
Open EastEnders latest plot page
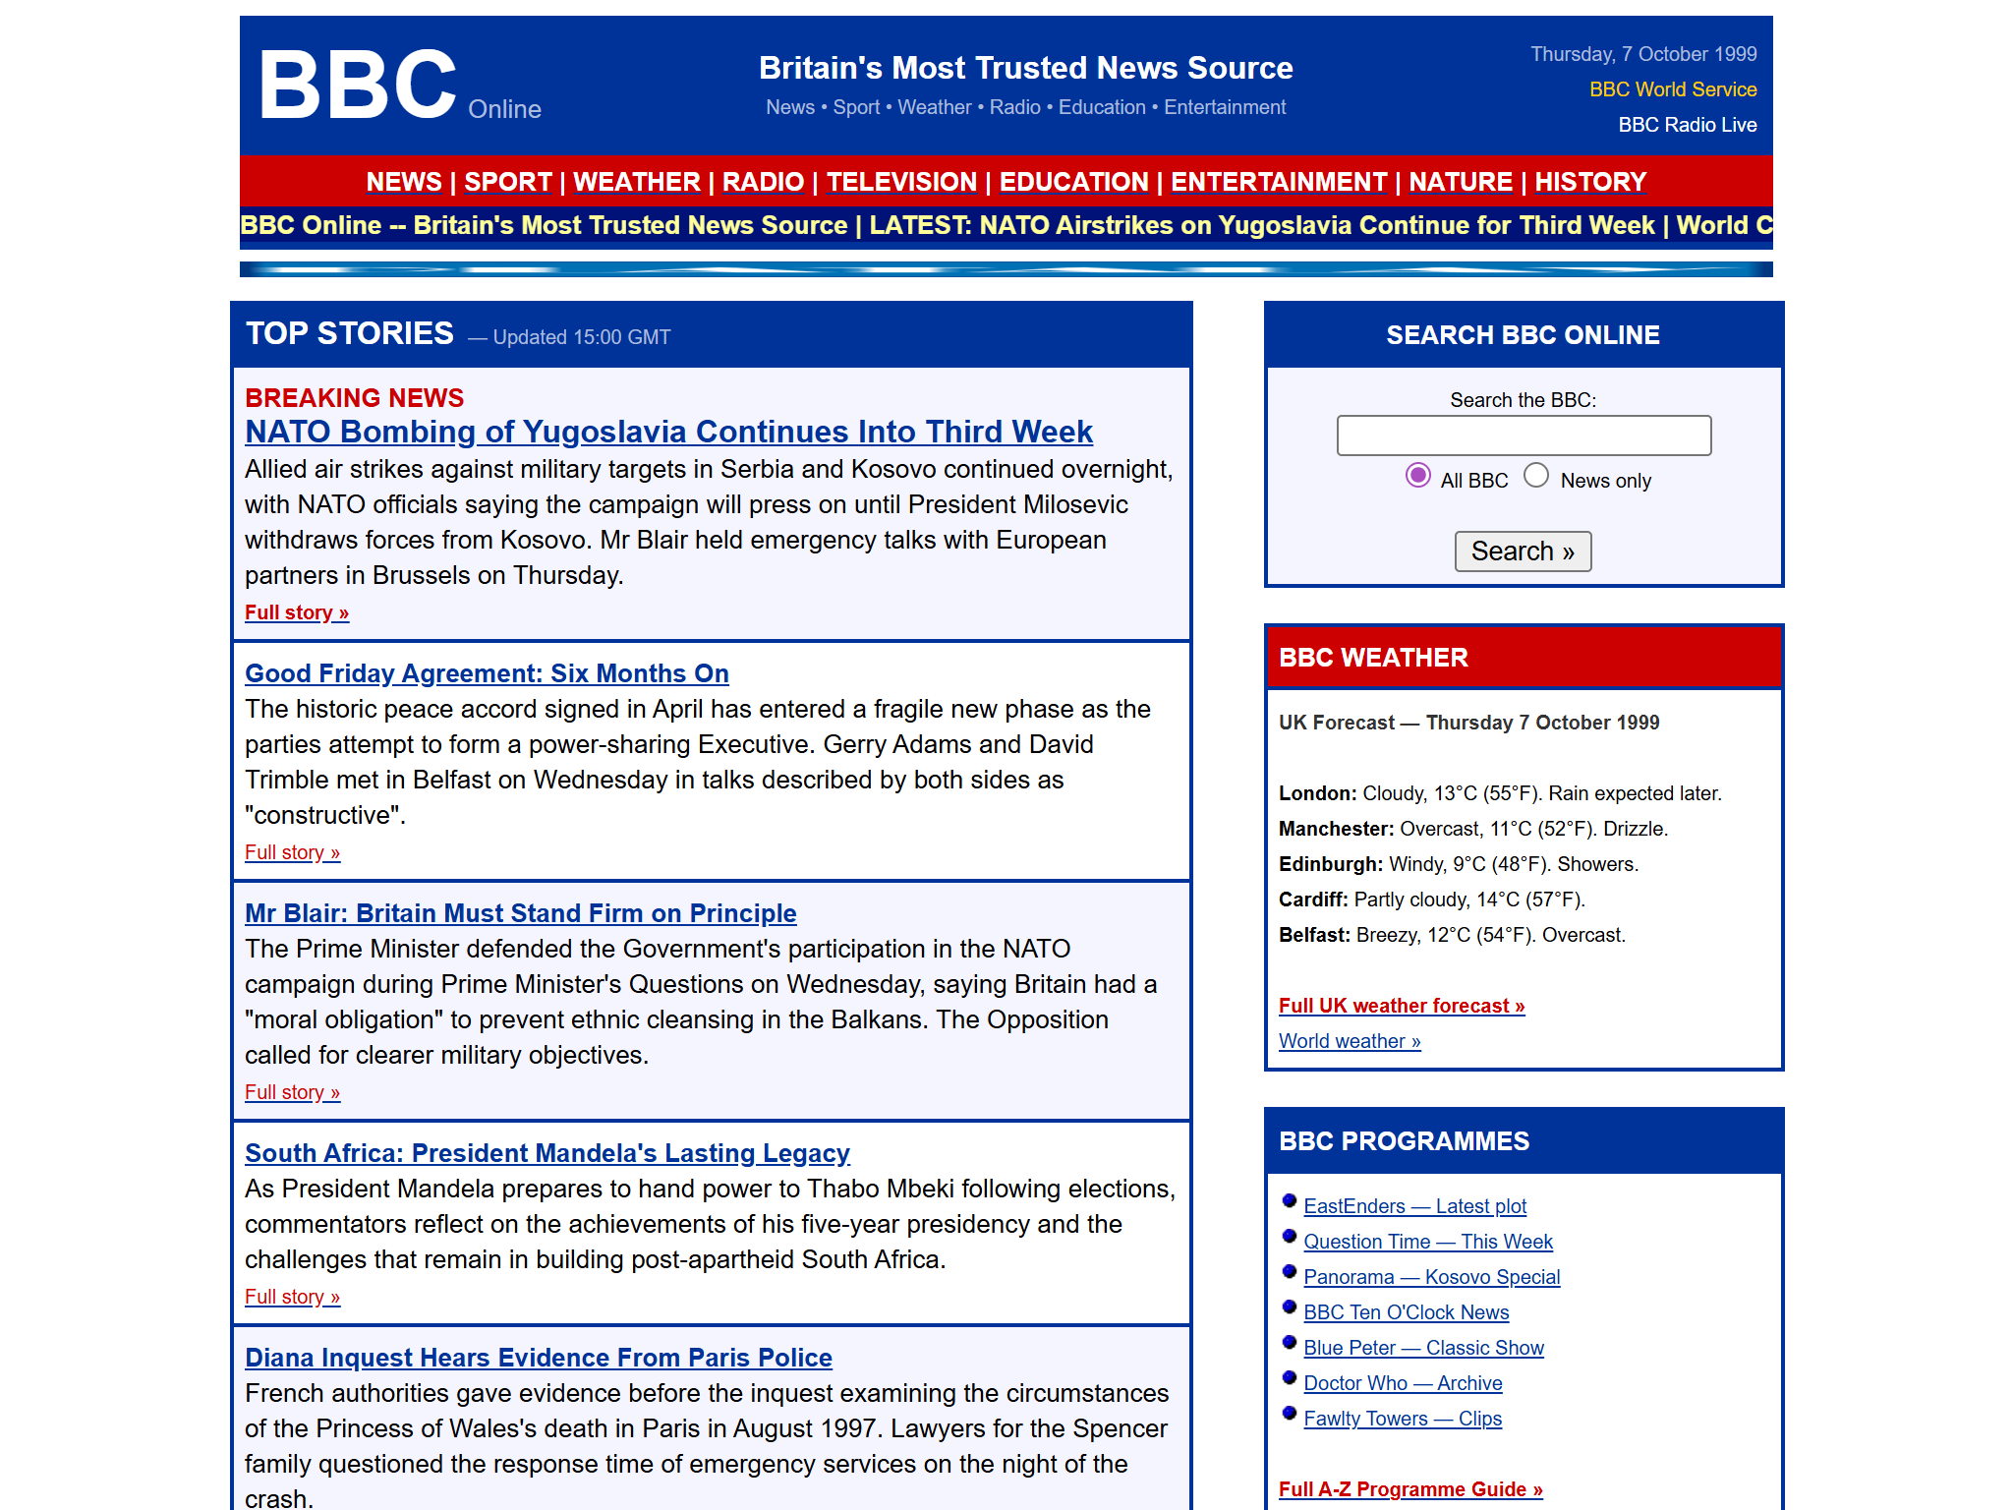(1414, 1206)
